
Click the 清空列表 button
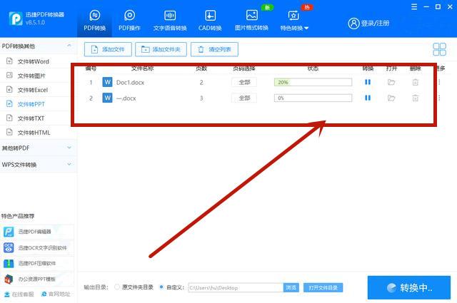[214, 49]
